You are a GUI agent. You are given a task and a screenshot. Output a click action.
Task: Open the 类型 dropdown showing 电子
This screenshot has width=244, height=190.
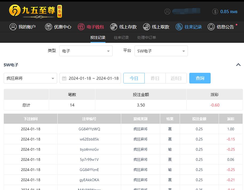(86, 51)
